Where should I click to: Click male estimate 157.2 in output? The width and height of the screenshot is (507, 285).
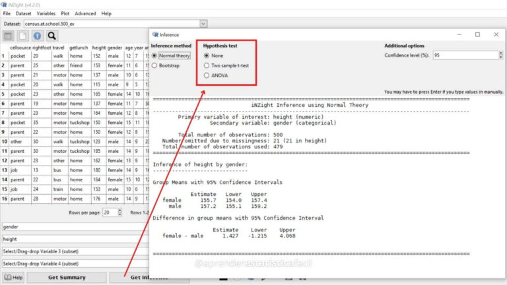coord(208,206)
